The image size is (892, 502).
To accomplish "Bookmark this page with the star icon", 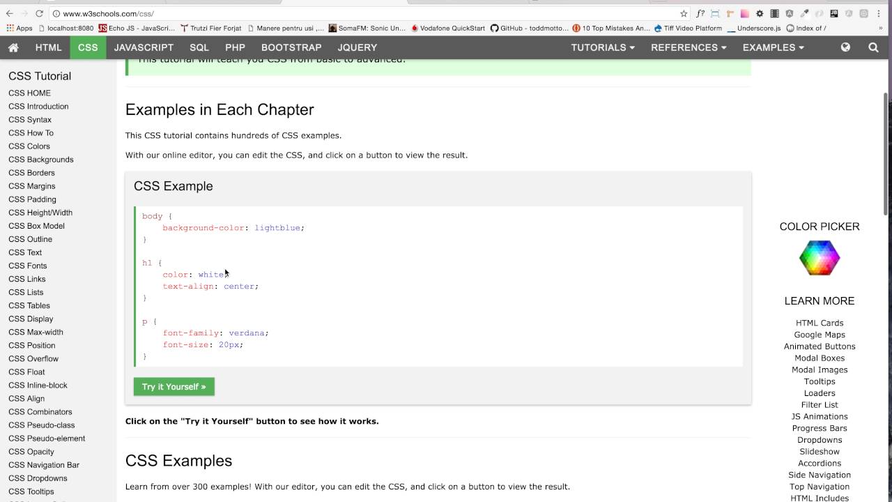I will 684,13.
